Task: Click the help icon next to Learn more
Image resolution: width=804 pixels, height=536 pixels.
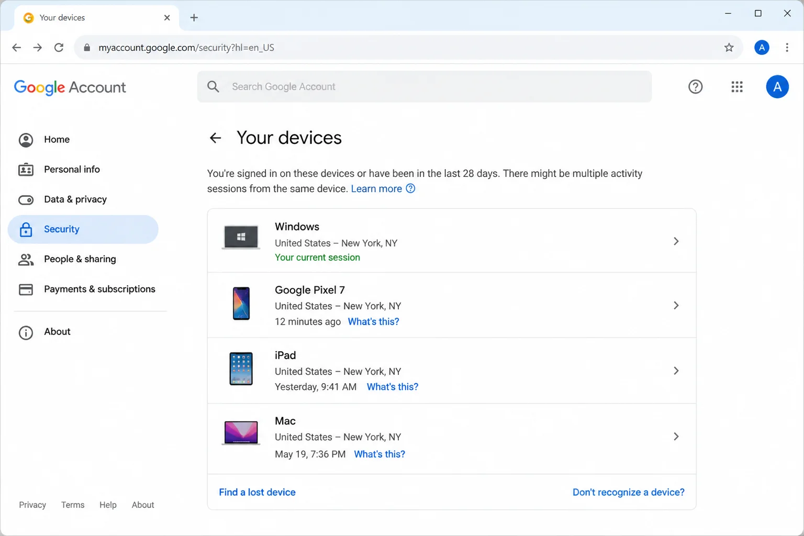Action: [410, 188]
